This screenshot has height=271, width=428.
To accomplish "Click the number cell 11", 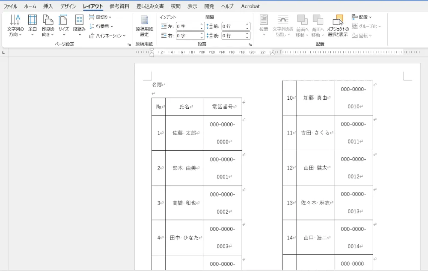I will (x=290, y=133).
